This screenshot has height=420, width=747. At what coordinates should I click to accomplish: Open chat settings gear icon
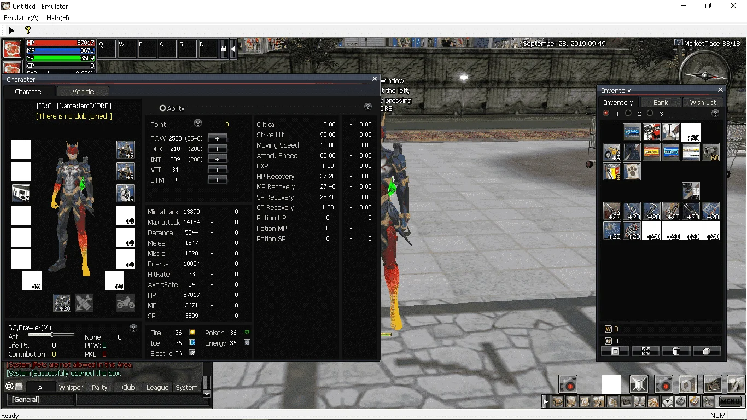(x=9, y=387)
